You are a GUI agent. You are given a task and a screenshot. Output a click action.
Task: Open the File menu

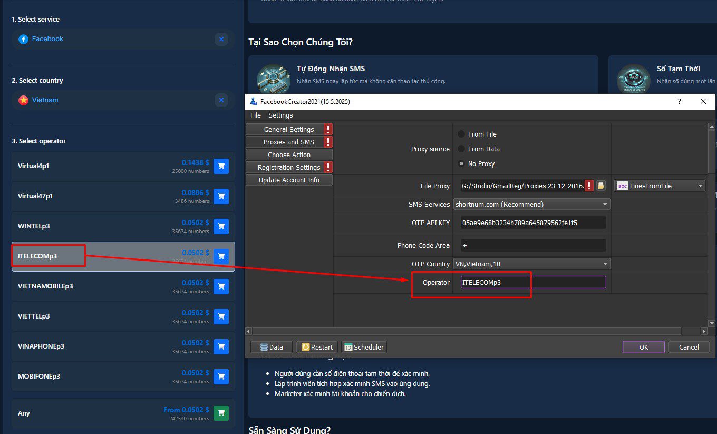pyautogui.click(x=256, y=115)
